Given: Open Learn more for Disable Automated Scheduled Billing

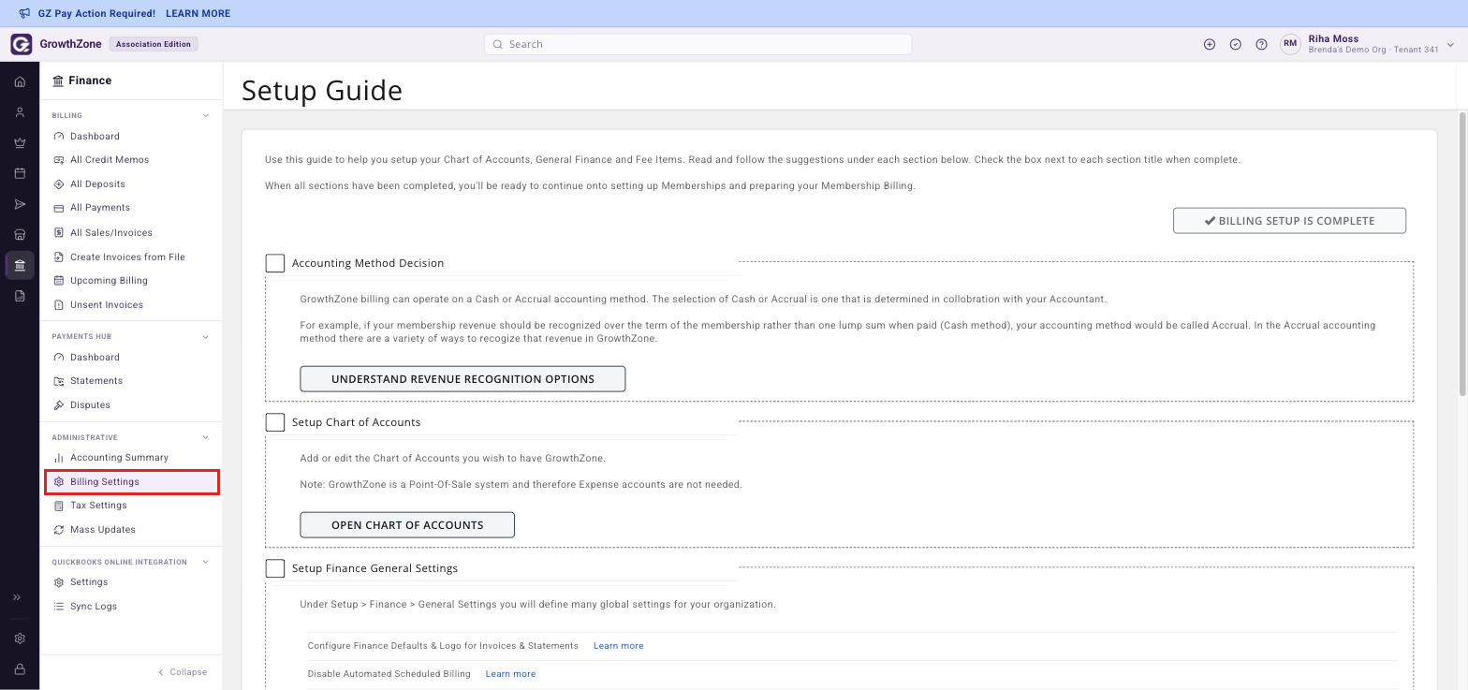Looking at the screenshot, I should coord(510,674).
